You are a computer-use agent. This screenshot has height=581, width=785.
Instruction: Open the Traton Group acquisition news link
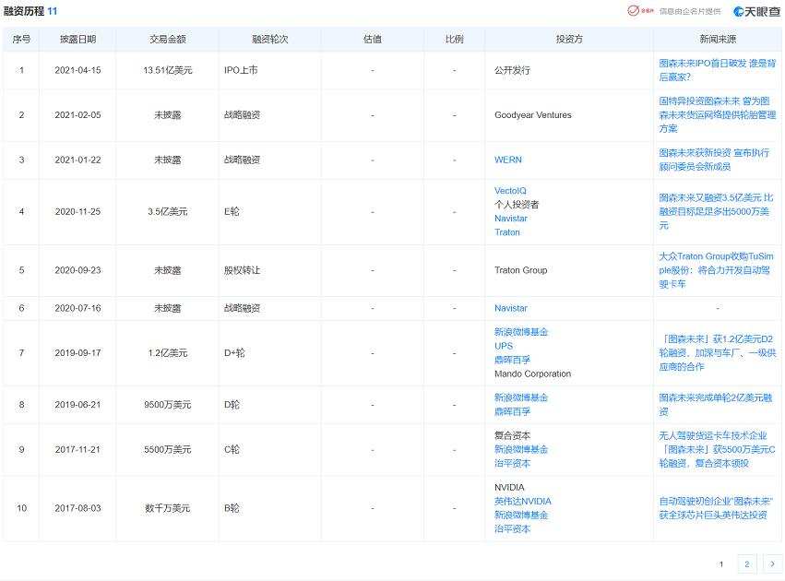716,269
